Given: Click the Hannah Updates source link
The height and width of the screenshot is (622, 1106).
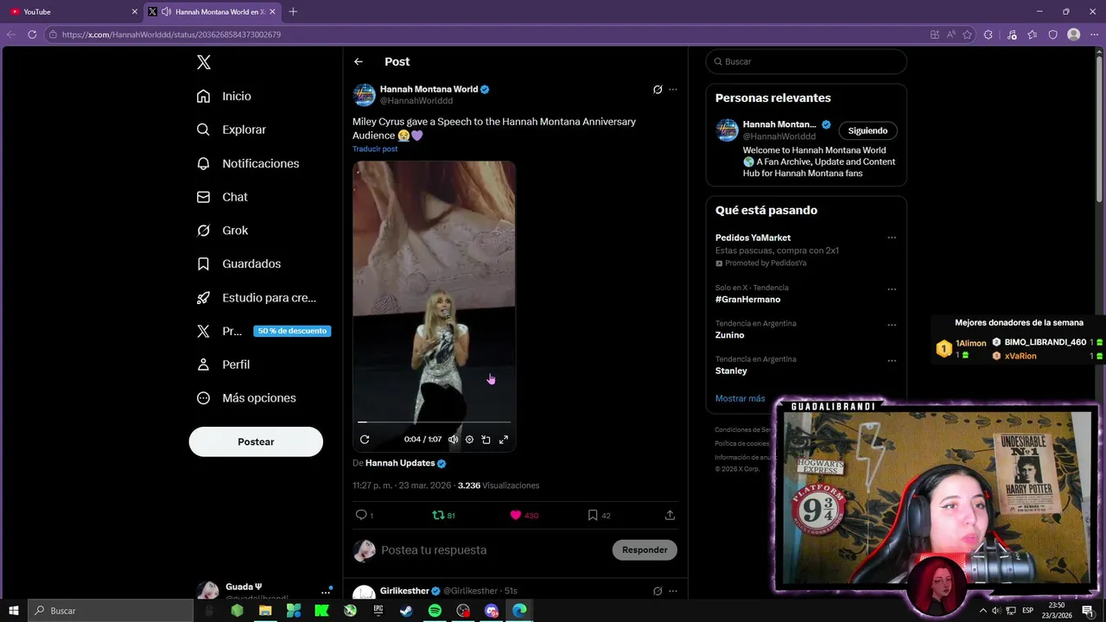Looking at the screenshot, I should 405,463.
